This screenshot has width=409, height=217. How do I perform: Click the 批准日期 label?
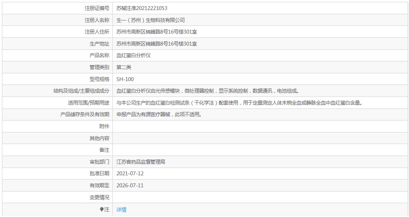pyautogui.click(x=99, y=173)
